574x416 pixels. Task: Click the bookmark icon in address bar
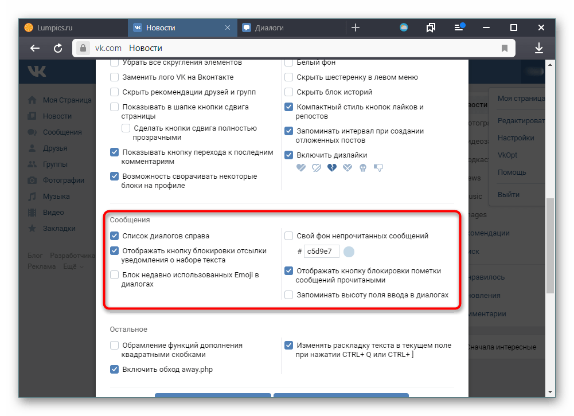point(505,48)
